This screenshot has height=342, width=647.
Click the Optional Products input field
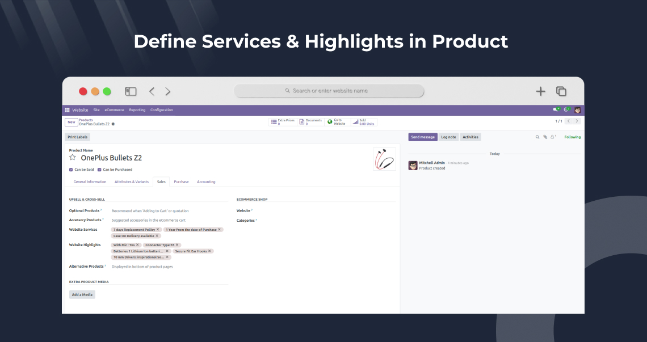click(170, 211)
